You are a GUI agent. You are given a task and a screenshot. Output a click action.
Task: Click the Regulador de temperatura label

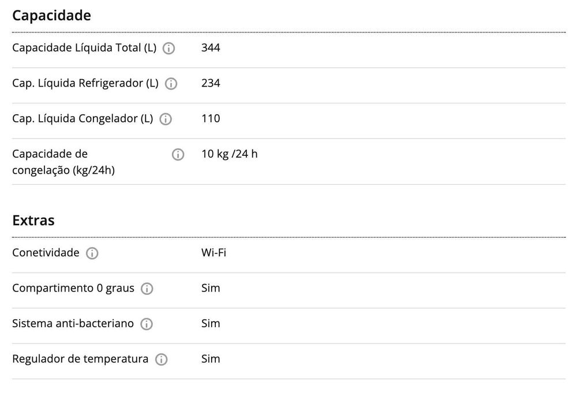click(80, 359)
